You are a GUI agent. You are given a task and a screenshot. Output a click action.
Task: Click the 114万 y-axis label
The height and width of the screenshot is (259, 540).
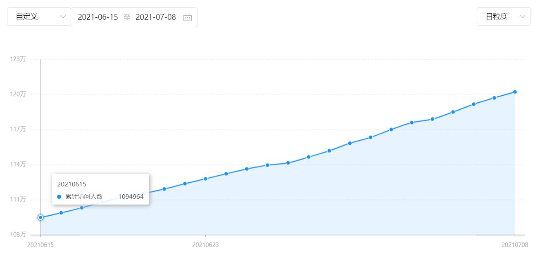[18, 164]
